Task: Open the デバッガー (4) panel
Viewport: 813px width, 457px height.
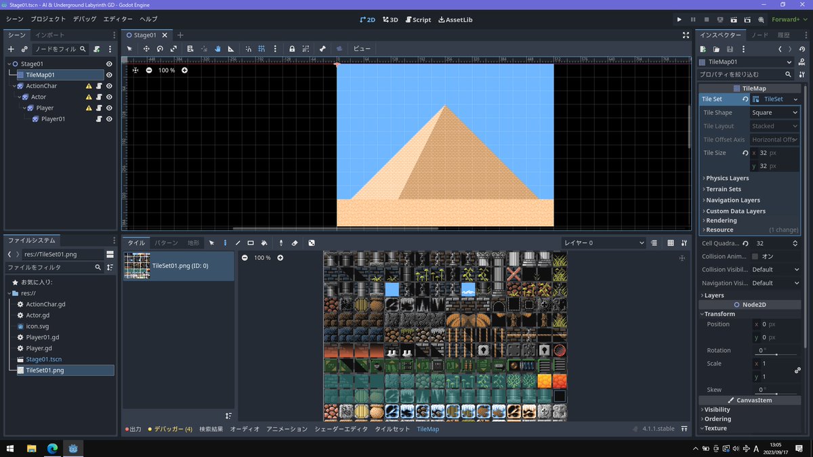Action: 170,429
